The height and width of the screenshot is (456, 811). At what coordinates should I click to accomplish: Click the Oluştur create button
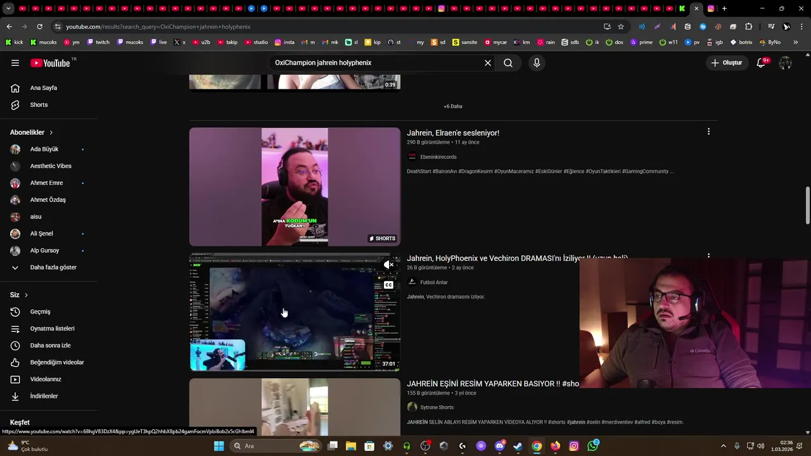click(x=726, y=63)
